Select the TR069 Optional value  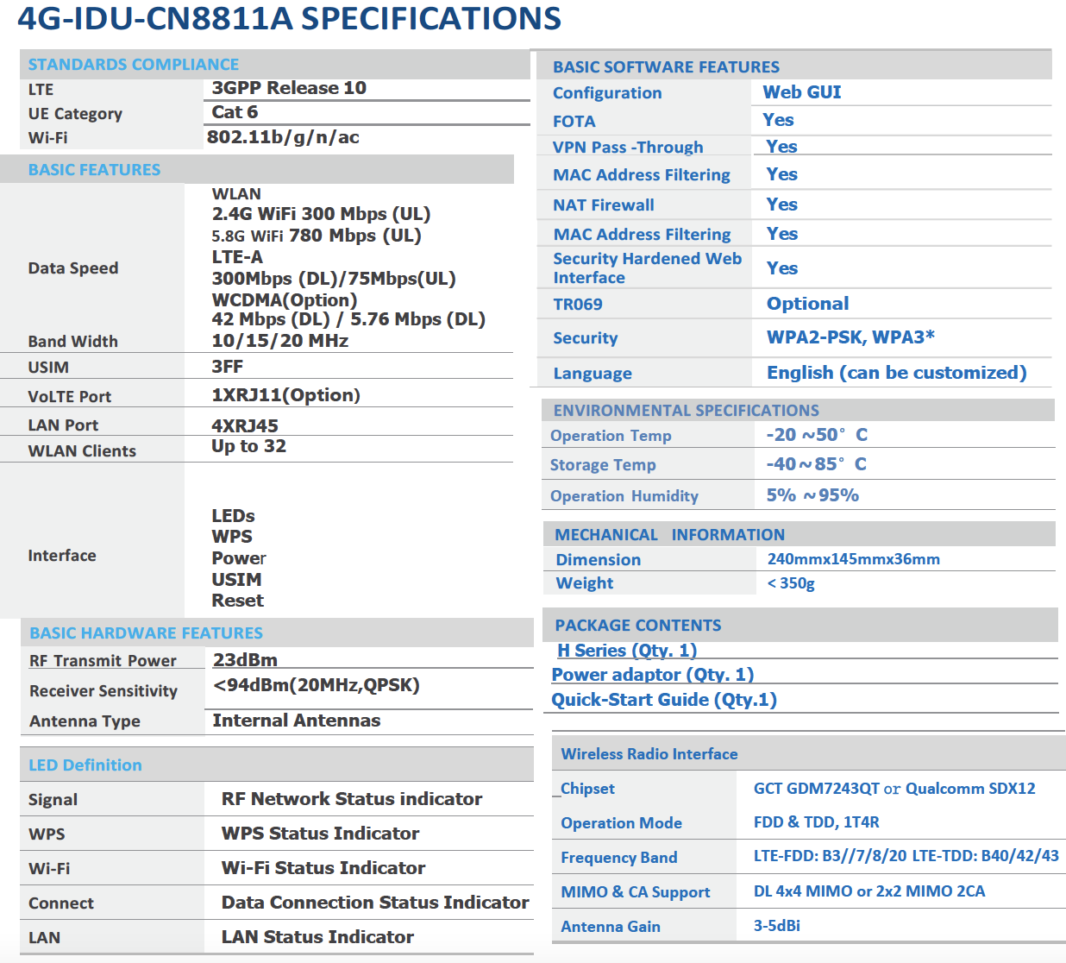click(808, 304)
